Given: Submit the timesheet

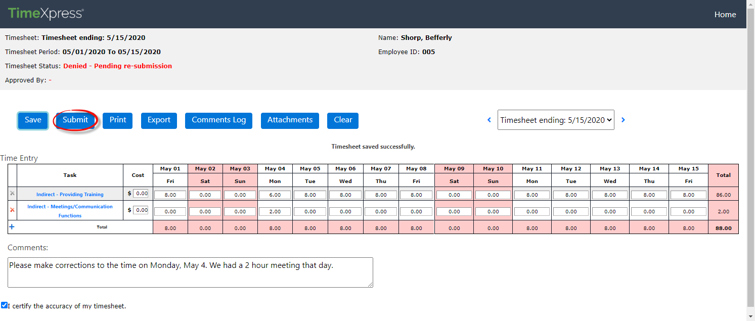Looking at the screenshot, I should [75, 120].
